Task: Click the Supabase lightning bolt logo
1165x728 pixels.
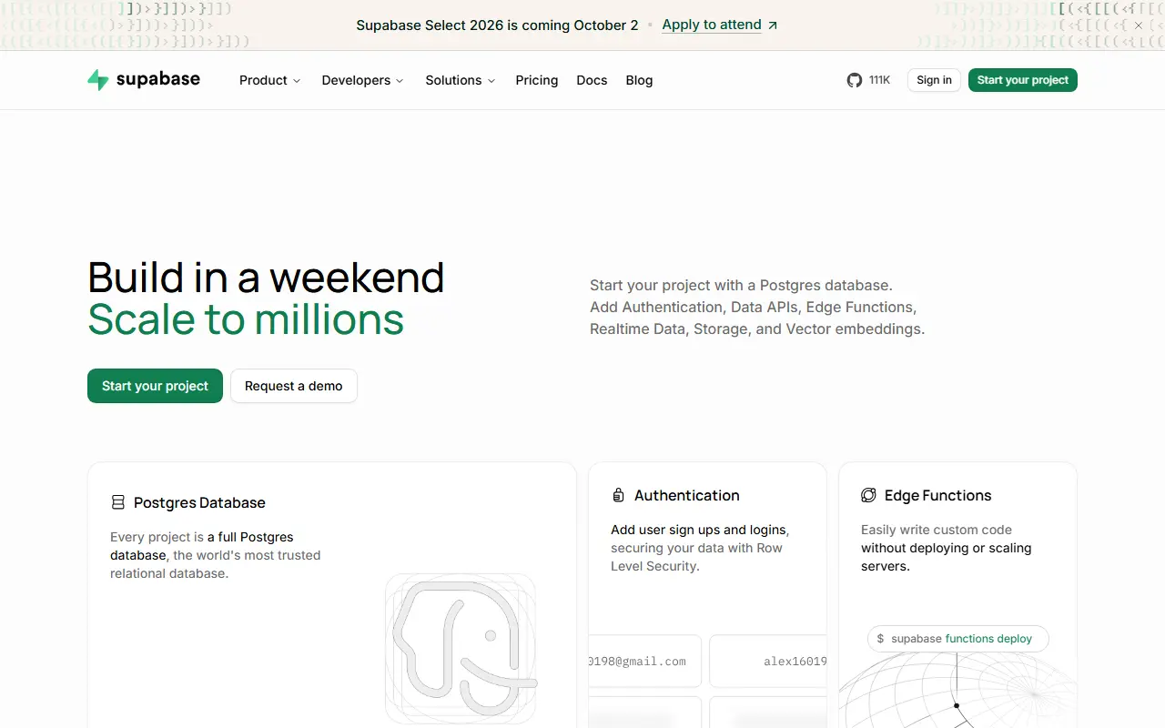Action: point(98,80)
